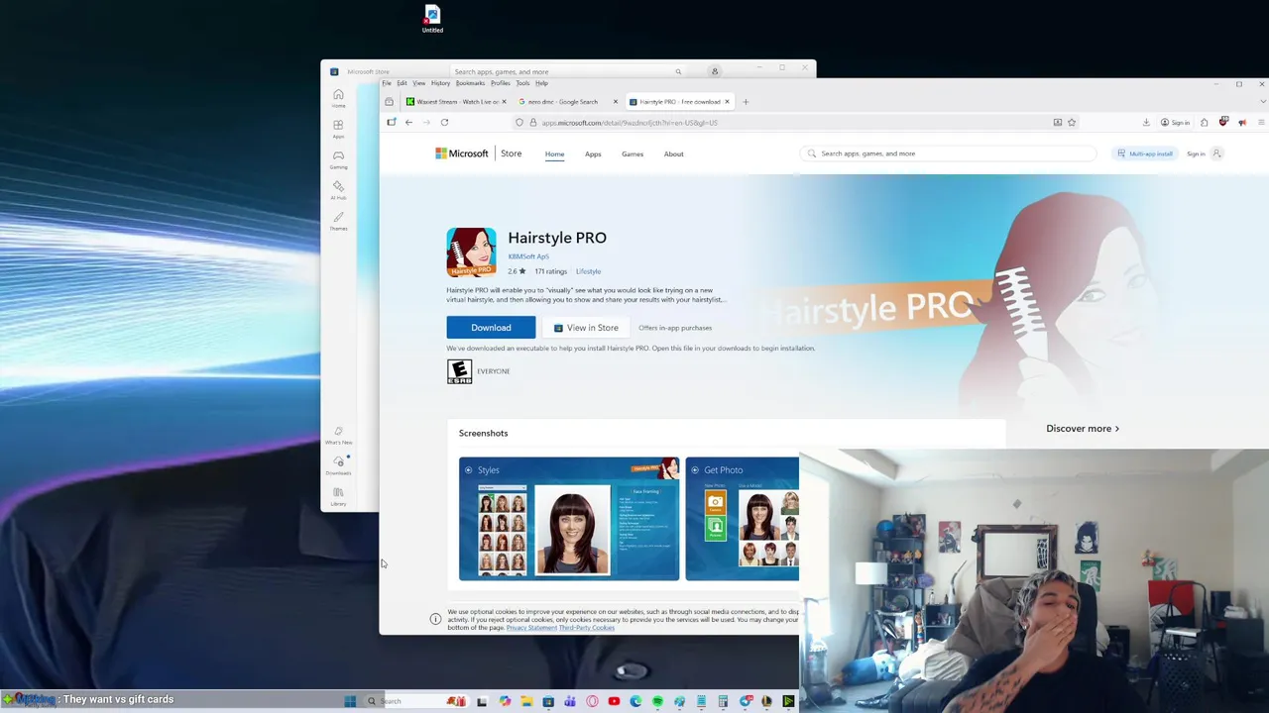Open the Lifestyle category link
Image resolution: width=1269 pixels, height=713 pixels.
(x=588, y=271)
